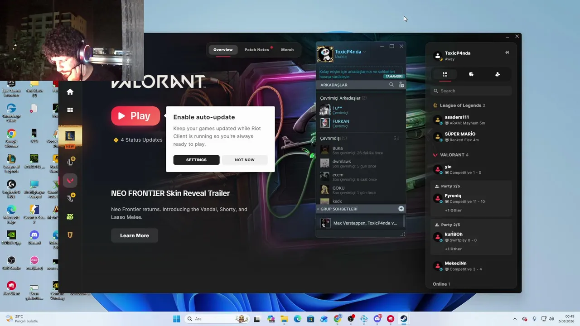
Task: Select League PBE icon below NEW badge
Action: 70,162
